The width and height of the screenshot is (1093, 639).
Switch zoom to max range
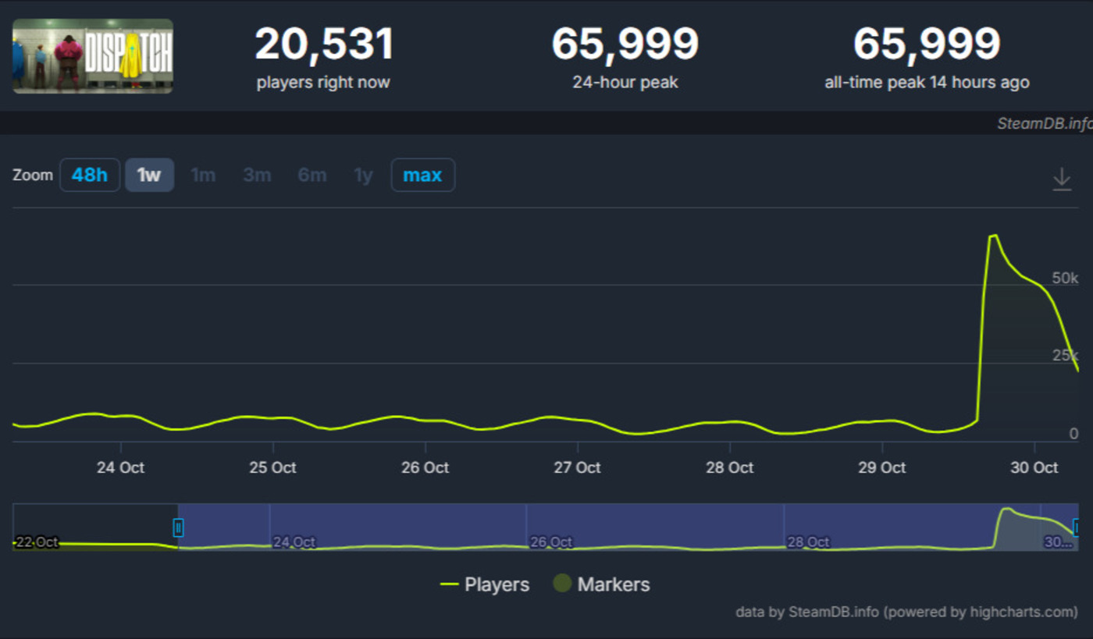[x=422, y=175]
